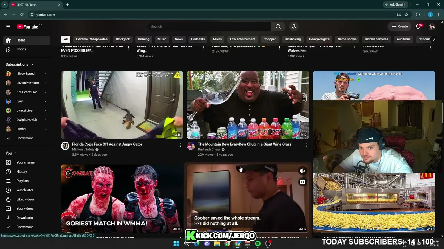Viewport: 444px width, 249px height.
Task: Click the Ask Gemini button
Action: pos(395,4)
